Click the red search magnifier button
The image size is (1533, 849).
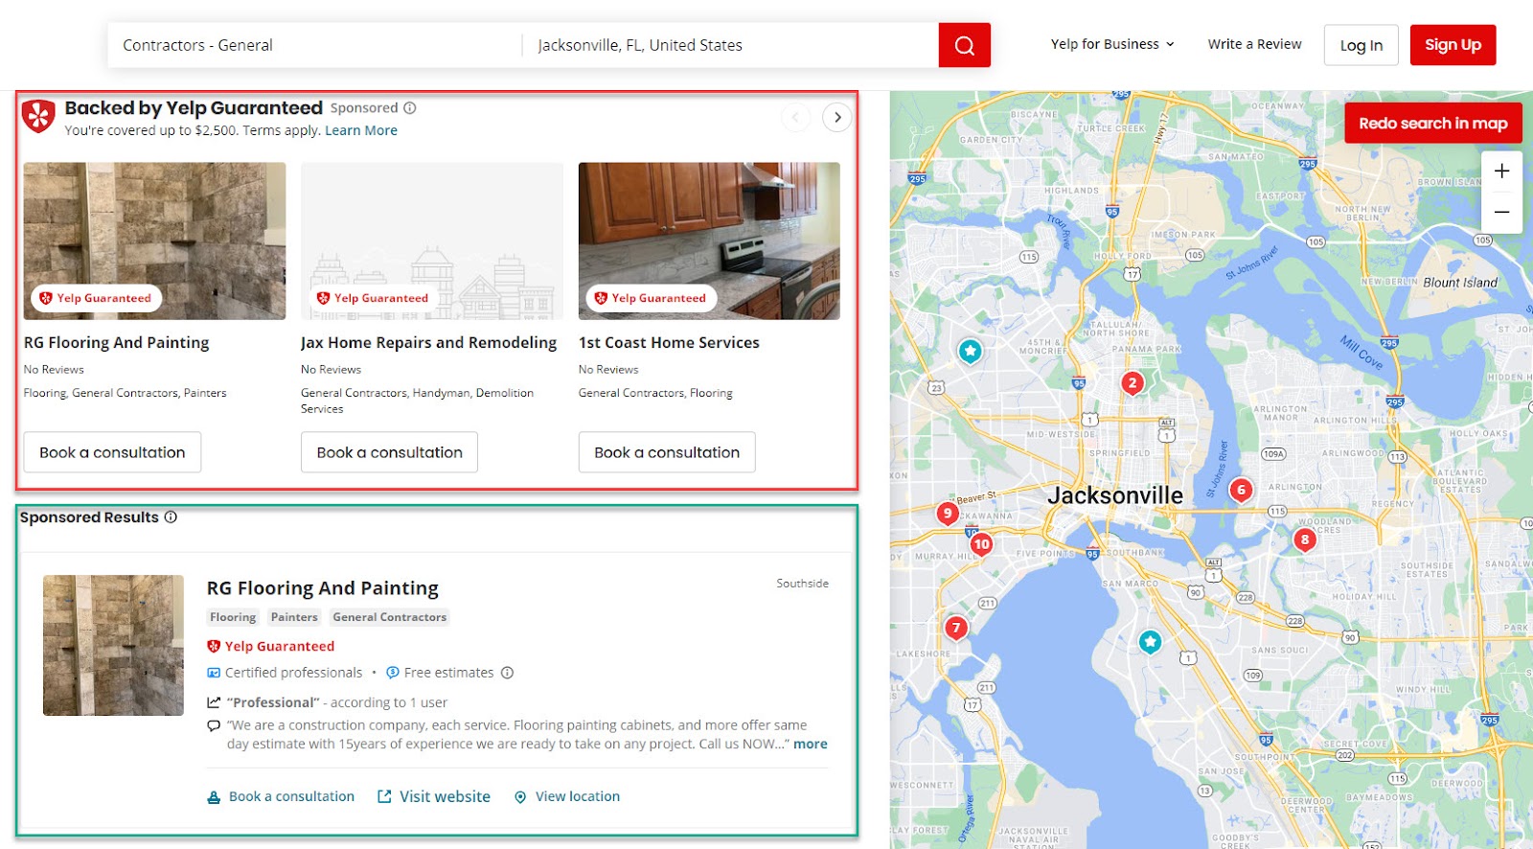coord(964,45)
